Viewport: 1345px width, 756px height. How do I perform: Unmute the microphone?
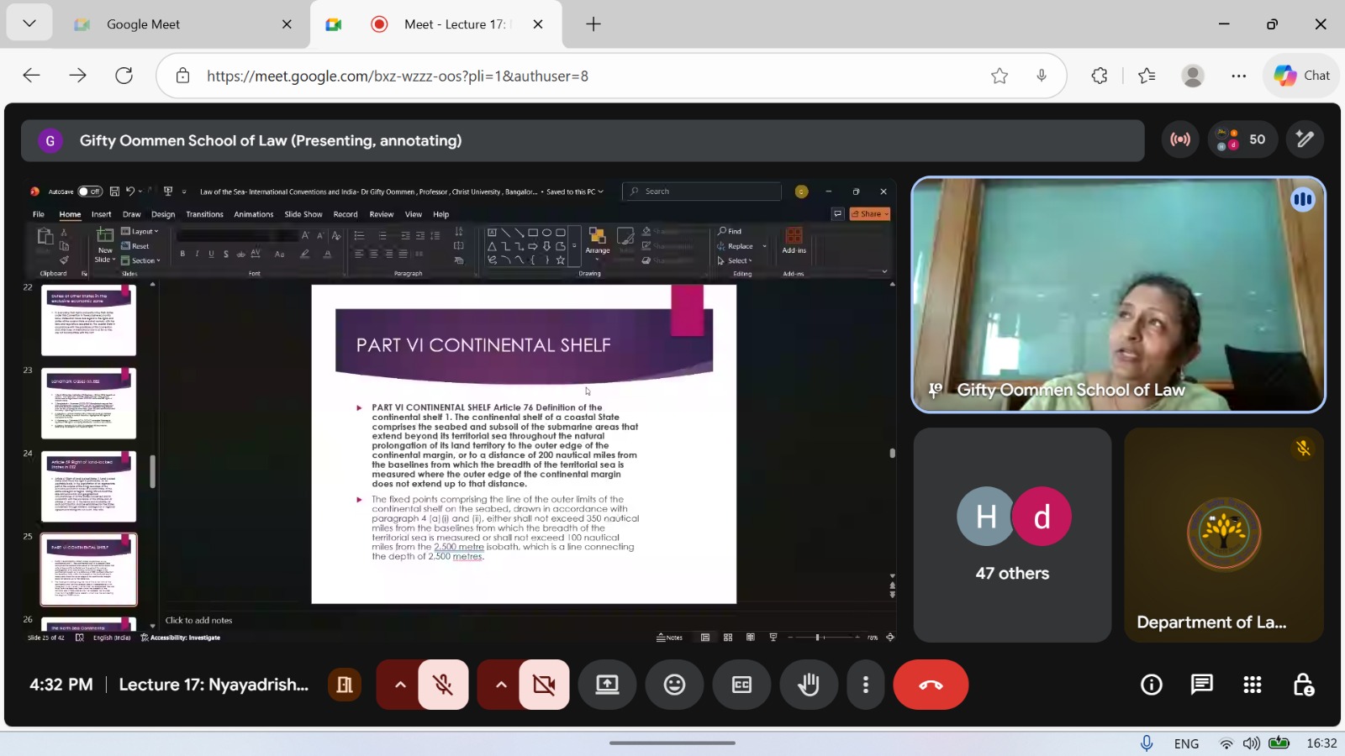tap(443, 685)
